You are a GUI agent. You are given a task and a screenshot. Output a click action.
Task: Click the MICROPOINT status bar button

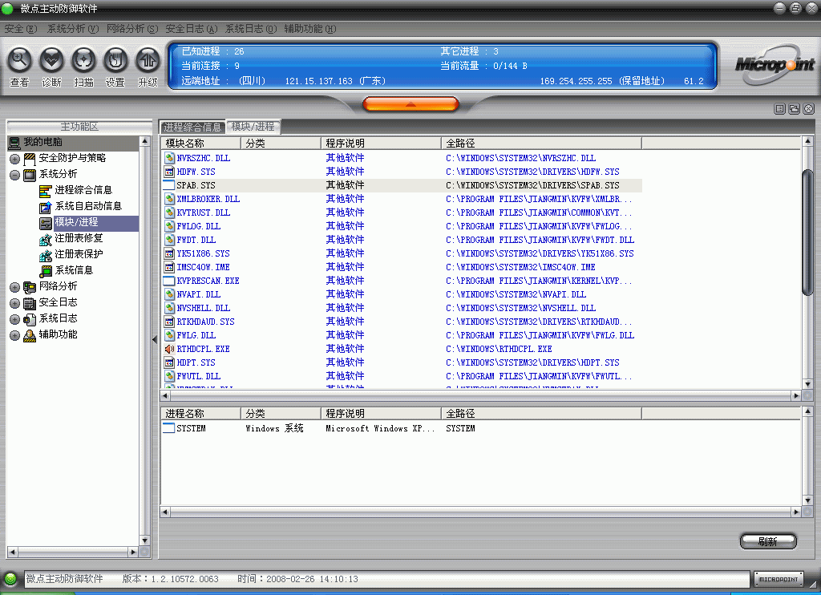pos(778,579)
